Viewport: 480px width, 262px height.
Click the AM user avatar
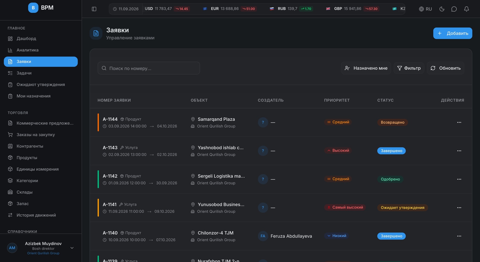tap(12, 248)
